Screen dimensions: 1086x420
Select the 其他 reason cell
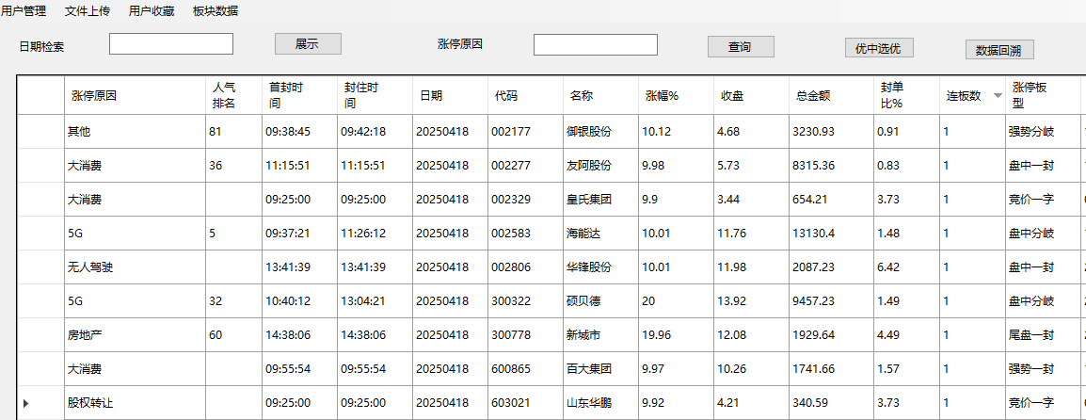(x=136, y=132)
